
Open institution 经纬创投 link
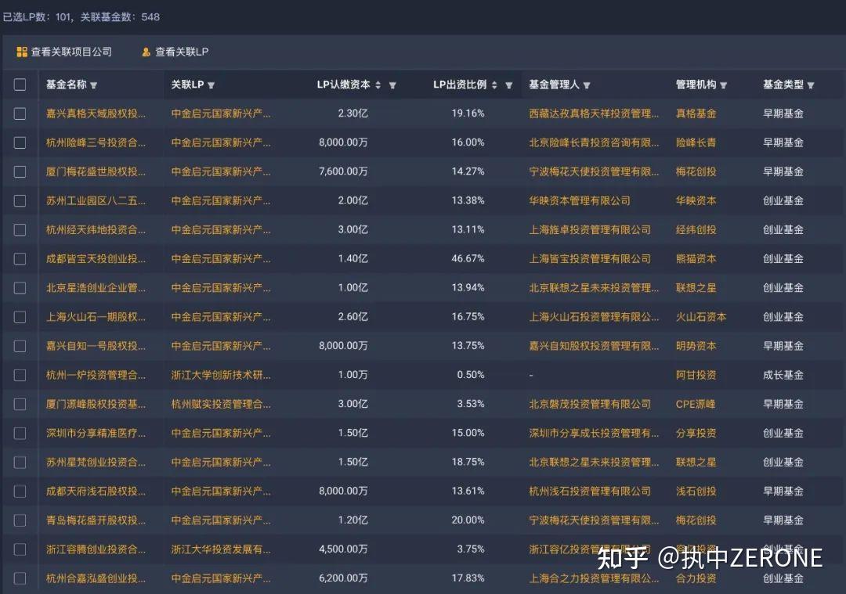click(x=696, y=230)
